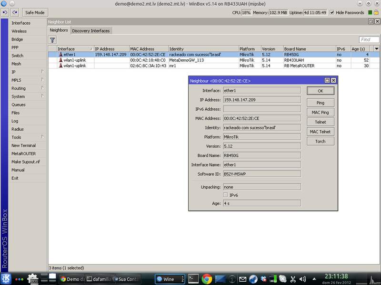The width and height of the screenshot is (381, 285).
Task: Open the KDE application launcher
Action: click(x=5, y=279)
